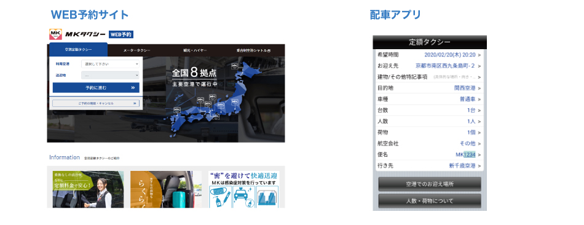Click 人数・荷物について button
The width and height of the screenshot is (584, 225).
(x=430, y=201)
